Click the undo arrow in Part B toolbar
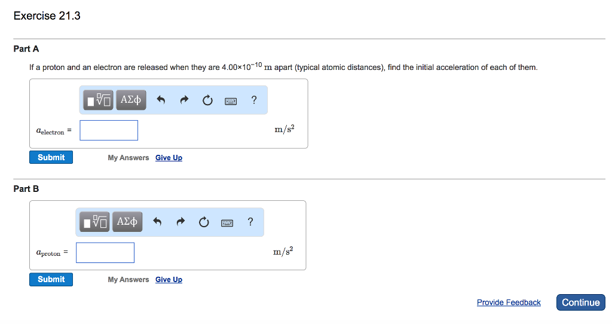This screenshot has height=324, width=612. point(157,222)
